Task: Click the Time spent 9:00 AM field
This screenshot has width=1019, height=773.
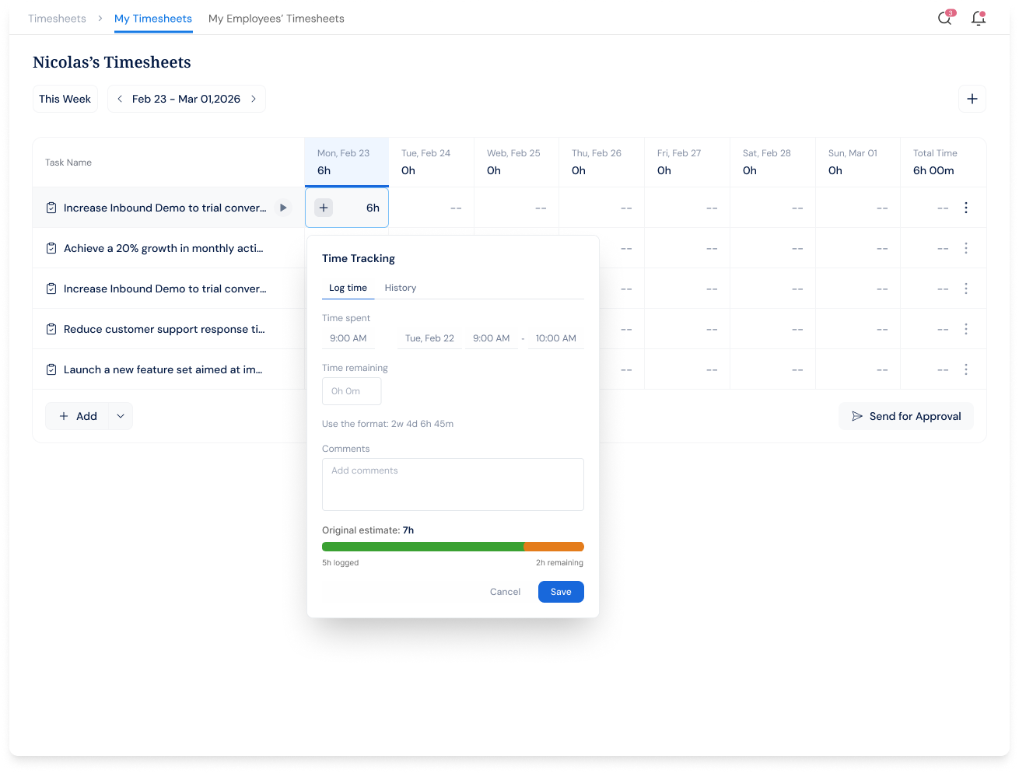Action: point(348,338)
